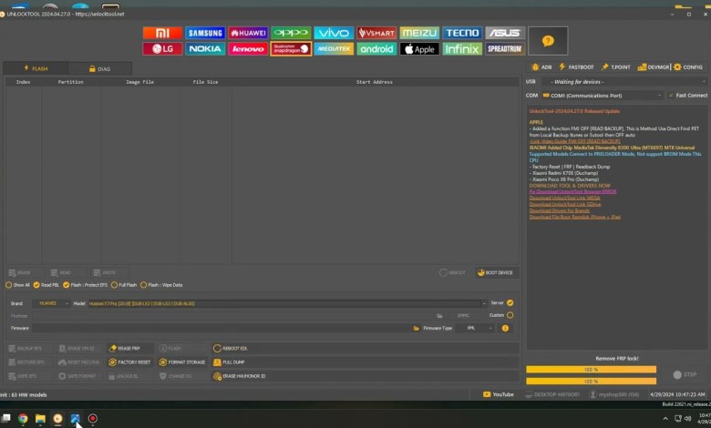Switch to the DIAG tab
The width and height of the screenshot is (711, 428).
click(x=99, y=69)
